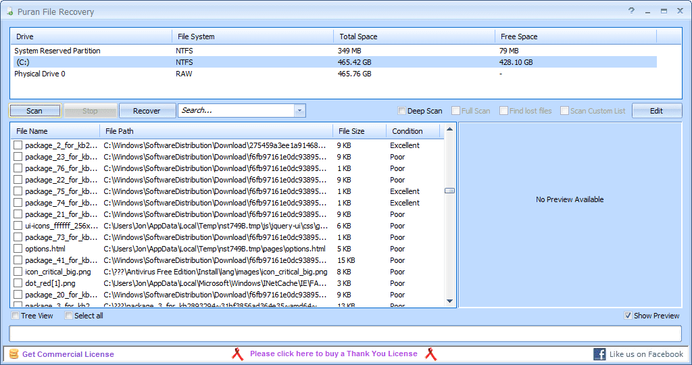This screenshot has width=692, height=365.
Task: Open the Thank You License purchase link
Action: tap(334, 354)
